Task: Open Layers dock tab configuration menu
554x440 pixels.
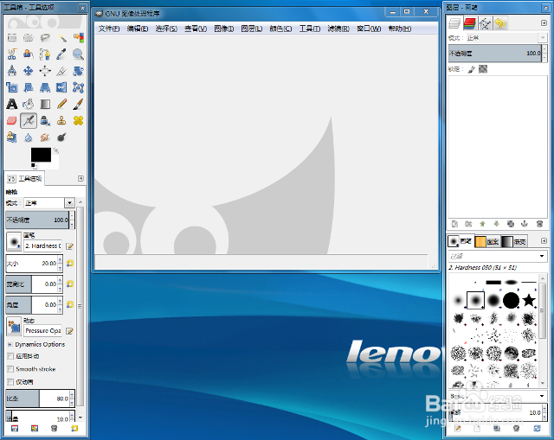Action: point(544,23)
